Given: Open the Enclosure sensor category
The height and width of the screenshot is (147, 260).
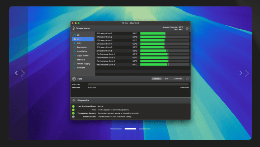Looking at the screenshot, I should point(83,48).
